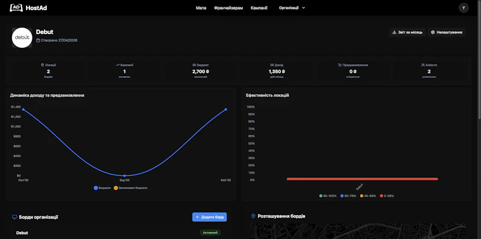This screenshot has width=481, height=239.
Task: Expand the Організації dropdown menu
Action: [x=292, y=8]
